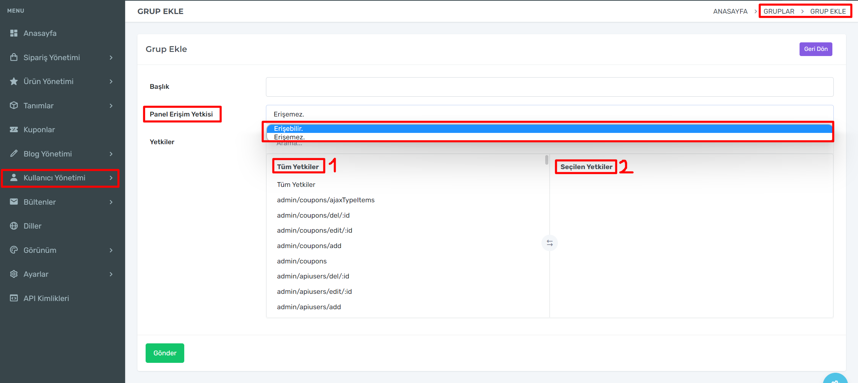Open the Tanımlar menu item
Viewport: 858px width, 383px height.
click(x=39, y=106)
